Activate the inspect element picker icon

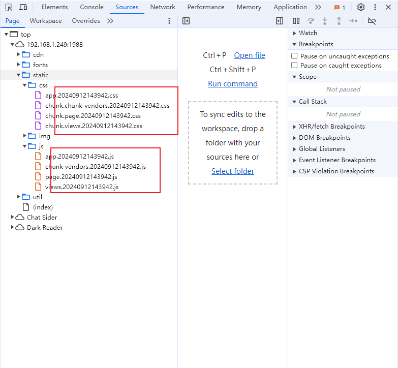coord(9,7)
